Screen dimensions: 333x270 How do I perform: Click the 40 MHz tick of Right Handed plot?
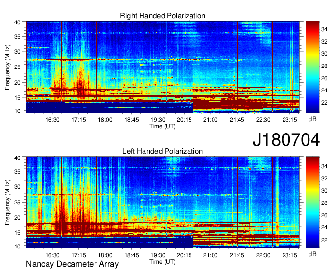tap(18, 22)
